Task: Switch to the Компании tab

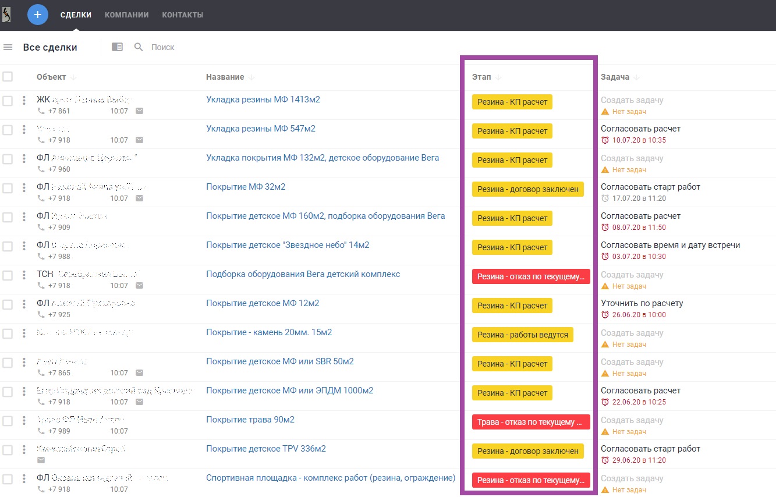Action: pyautogui.click(x=126, y=15)
